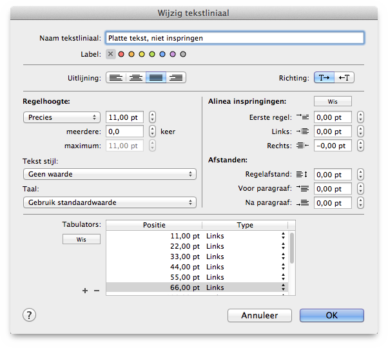This screenshot has height=348, width=388.
Task: Open the Precies line height dropdown
Action: click(x=61, y=117)
